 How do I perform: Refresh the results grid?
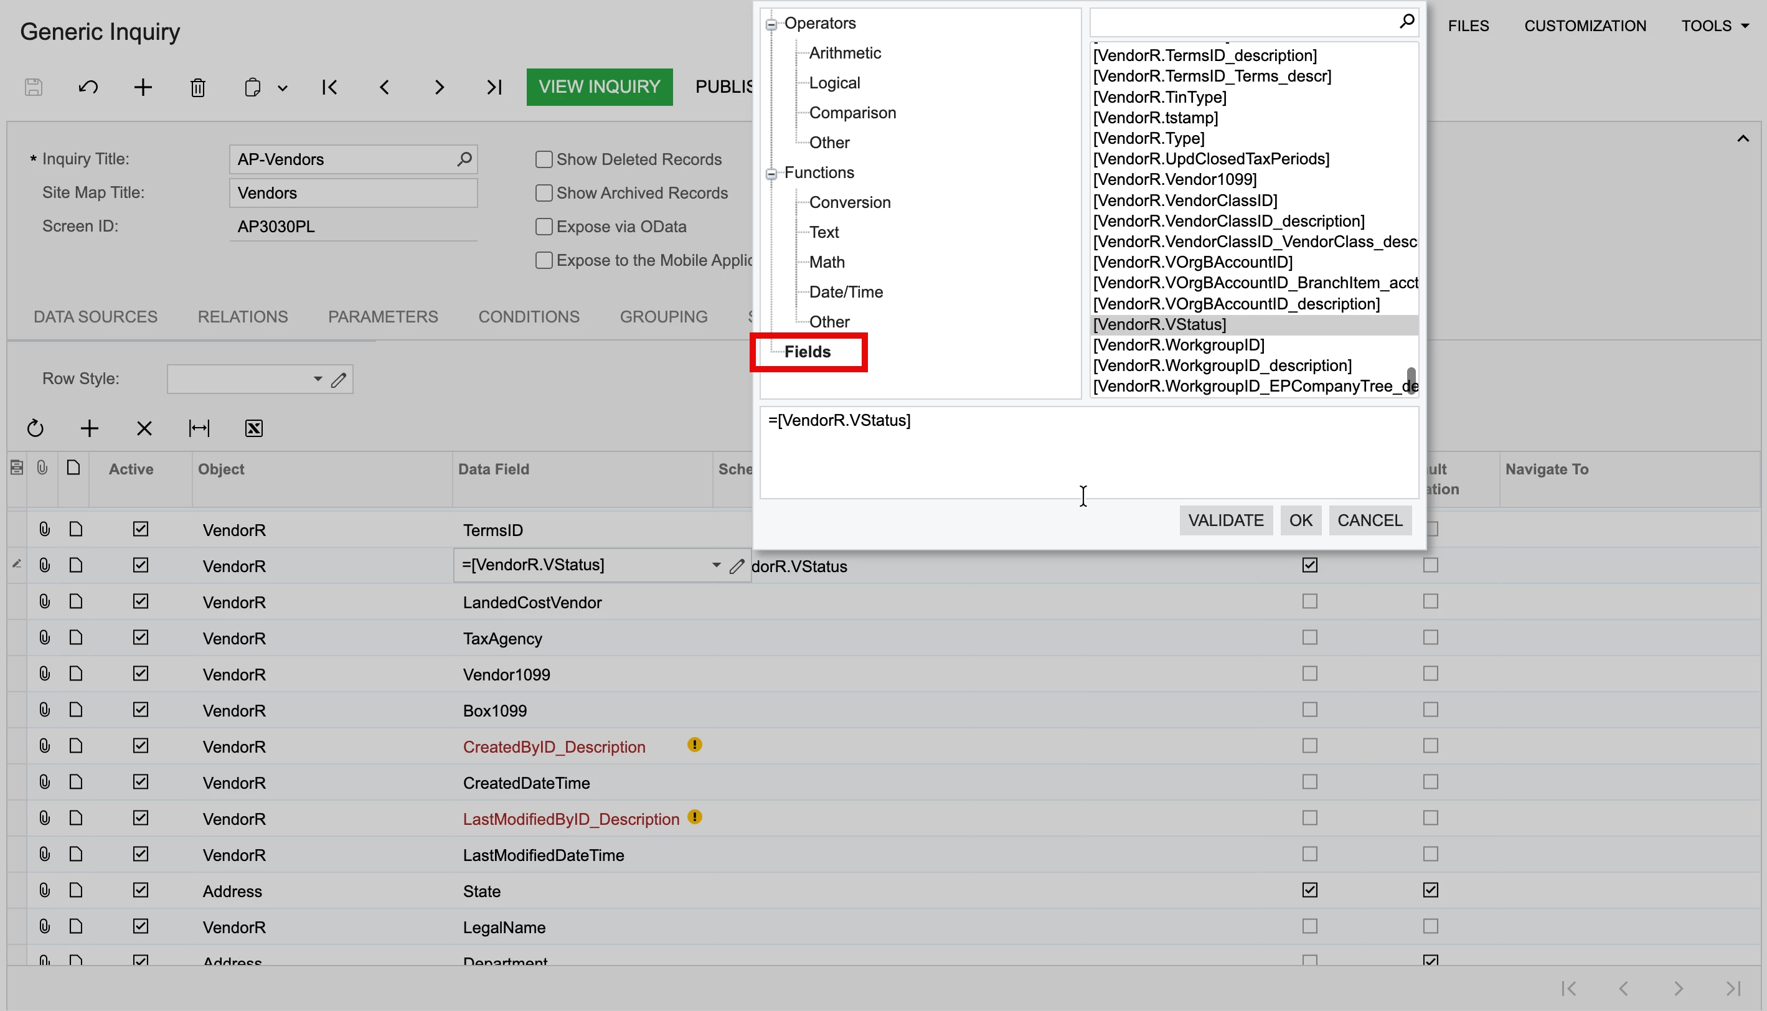[x=35, y=428]
